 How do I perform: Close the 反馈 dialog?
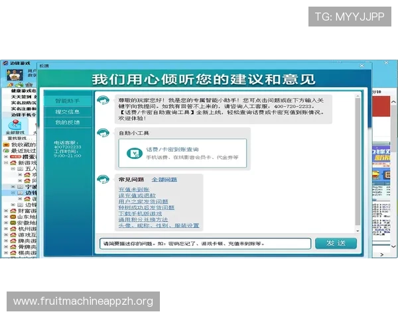tap(362, 66)
